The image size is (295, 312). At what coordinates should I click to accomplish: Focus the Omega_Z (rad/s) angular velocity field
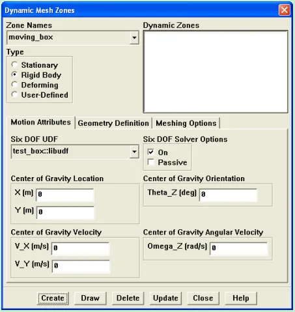(239, 249)
